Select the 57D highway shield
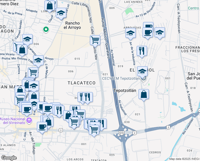This screenshot has height=161, width=200. [121, 133]
